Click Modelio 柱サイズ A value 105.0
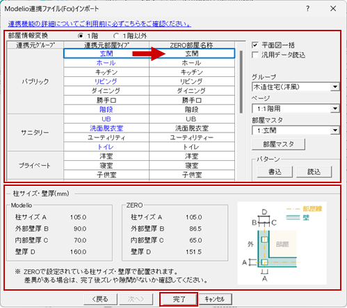Viewport: 347px width, 308px height. pos(79,217)
